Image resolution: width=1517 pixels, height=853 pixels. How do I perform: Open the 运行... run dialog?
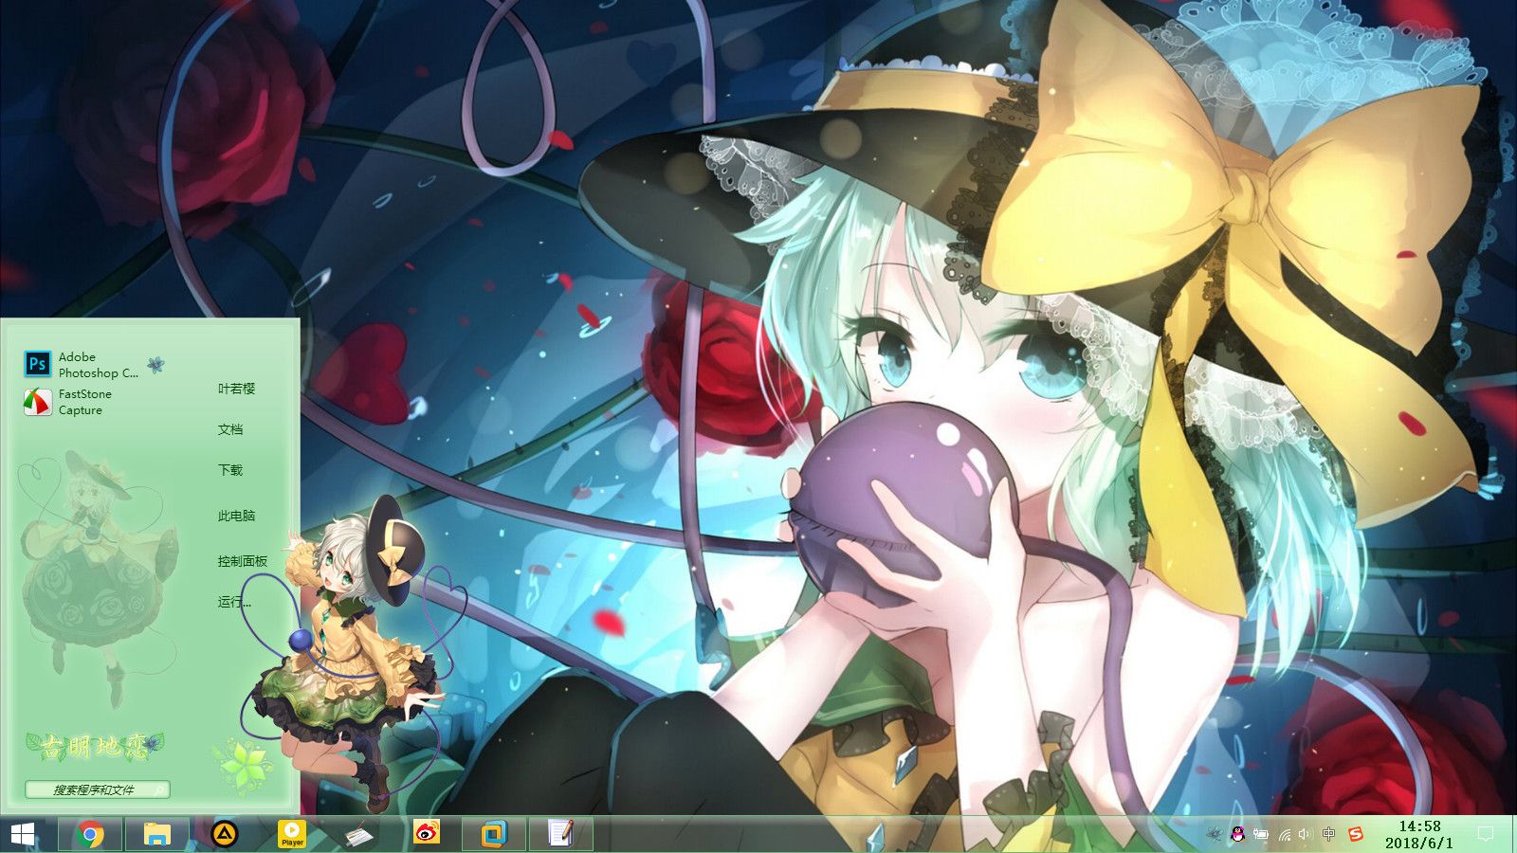234,602
